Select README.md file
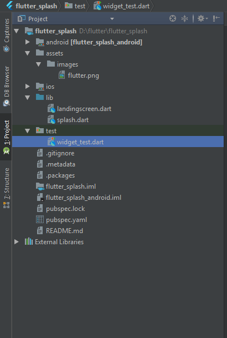This screenshot has height=338, width=227. (x=64, y=231)
